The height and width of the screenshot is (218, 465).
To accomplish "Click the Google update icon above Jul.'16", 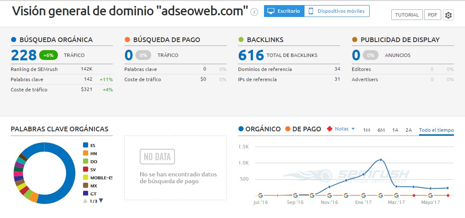I will 260,195.
